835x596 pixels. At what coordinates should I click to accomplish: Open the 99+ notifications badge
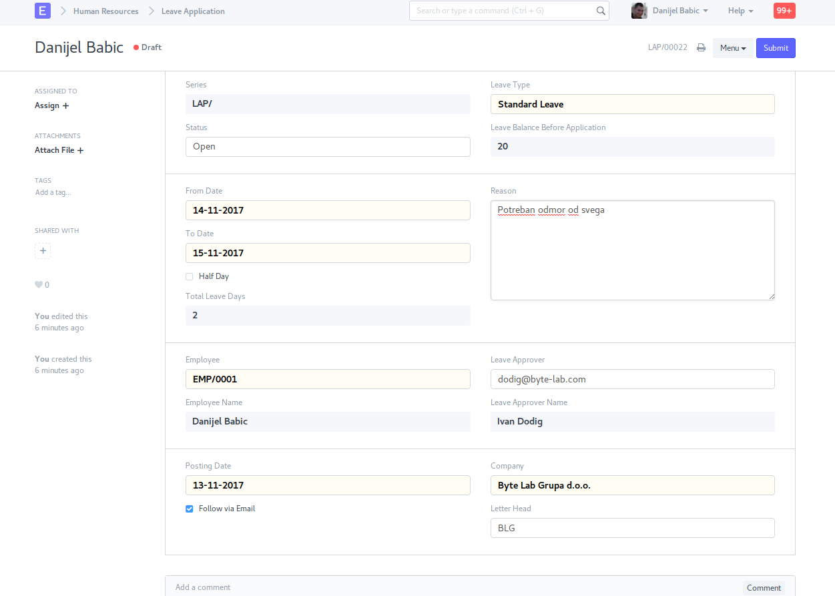click(x=784, y=11)
